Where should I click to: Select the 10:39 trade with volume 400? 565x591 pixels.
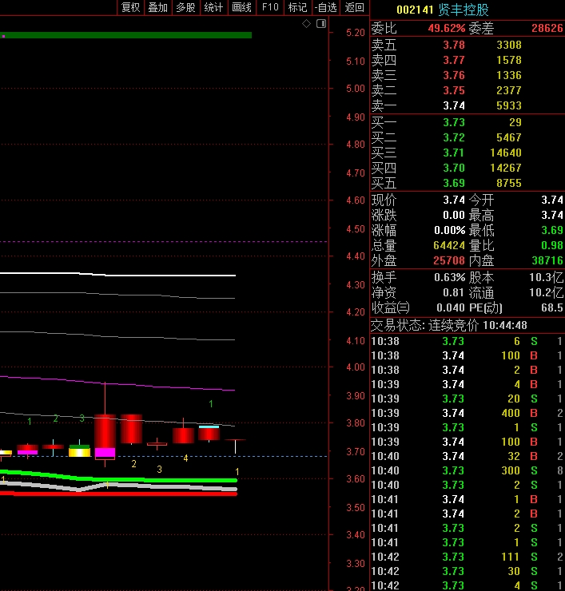468,413
